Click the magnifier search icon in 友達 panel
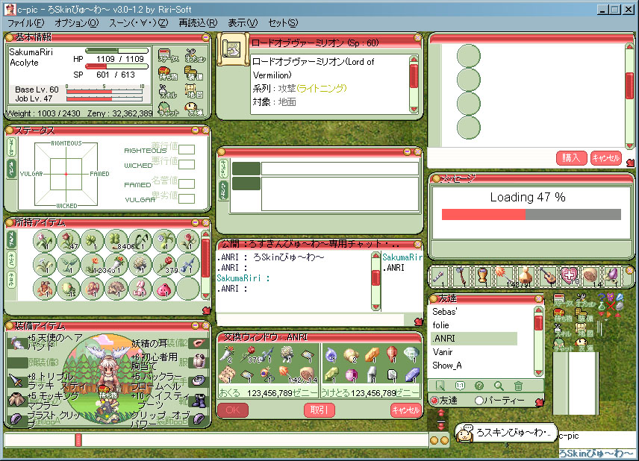The height and width of the screenshot is (461, 639). [499, 385]
